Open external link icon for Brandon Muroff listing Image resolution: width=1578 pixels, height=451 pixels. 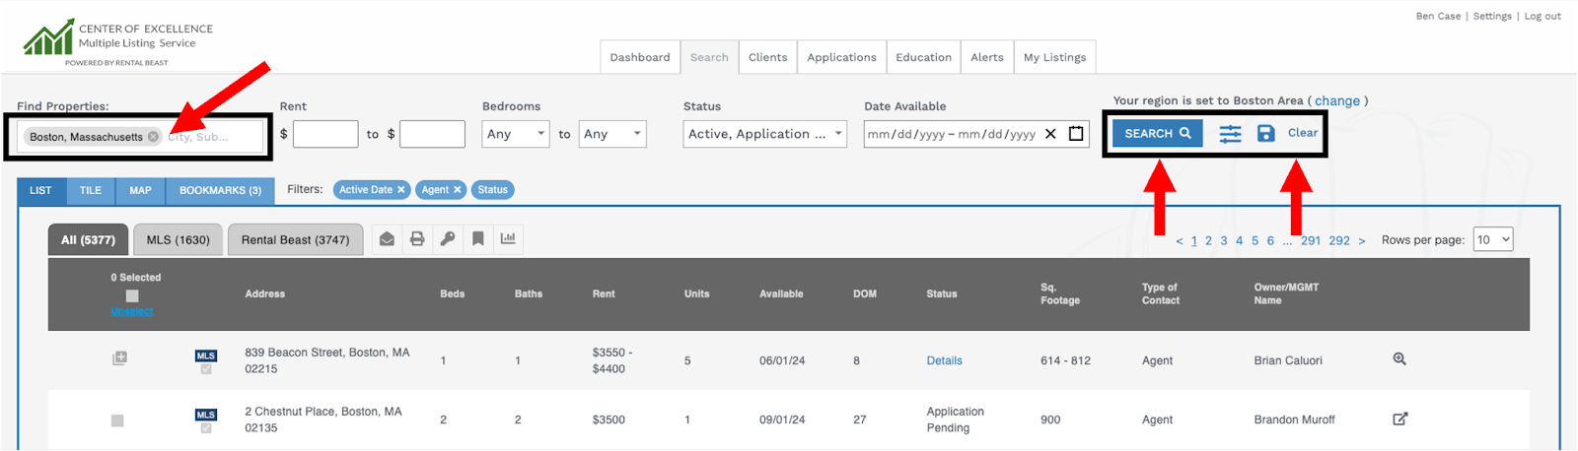[x=1399, y=419]
